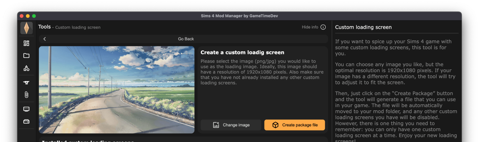
Task: Click the drive-shaped icon in sidebar
Action: point(26,122)
